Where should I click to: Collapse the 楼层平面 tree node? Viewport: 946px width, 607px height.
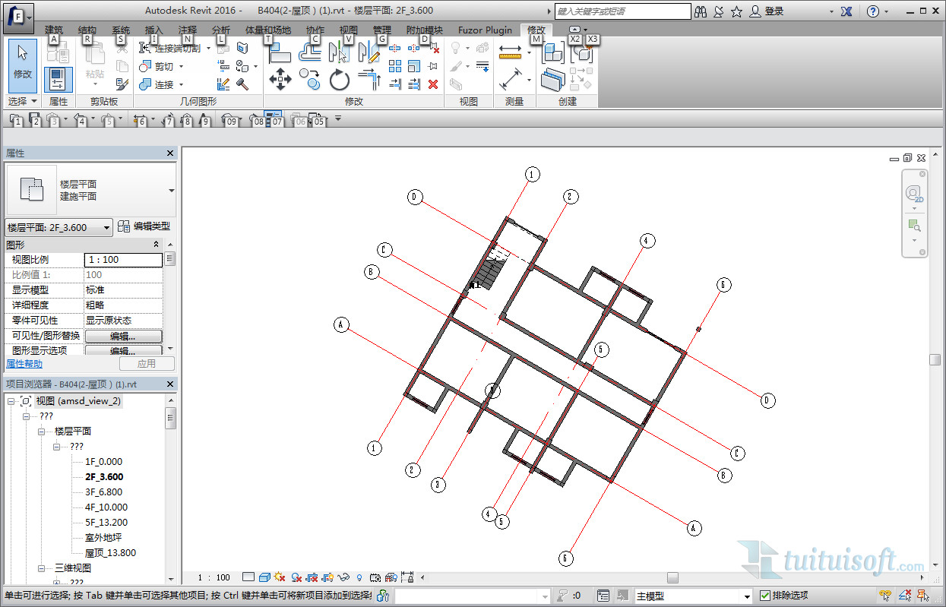coord(43,432)
